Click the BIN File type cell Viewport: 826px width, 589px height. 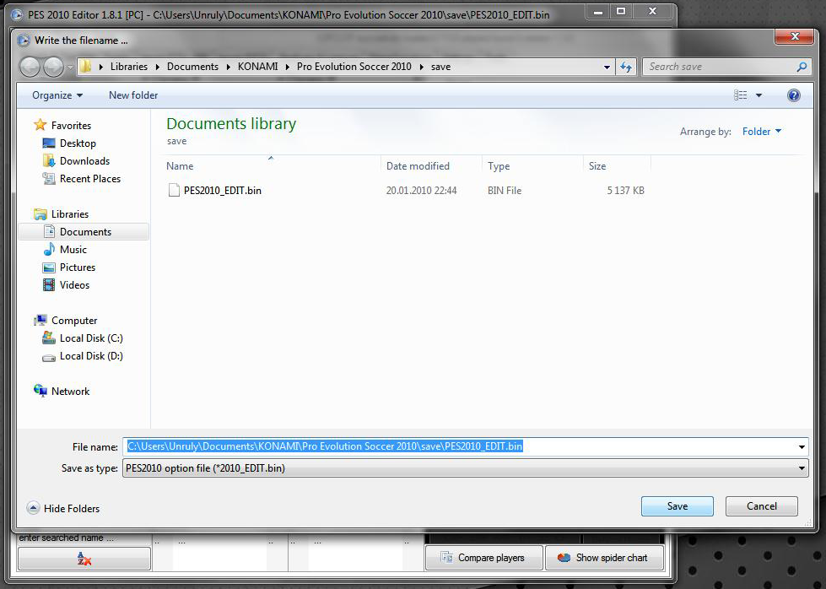pos(505,191)
